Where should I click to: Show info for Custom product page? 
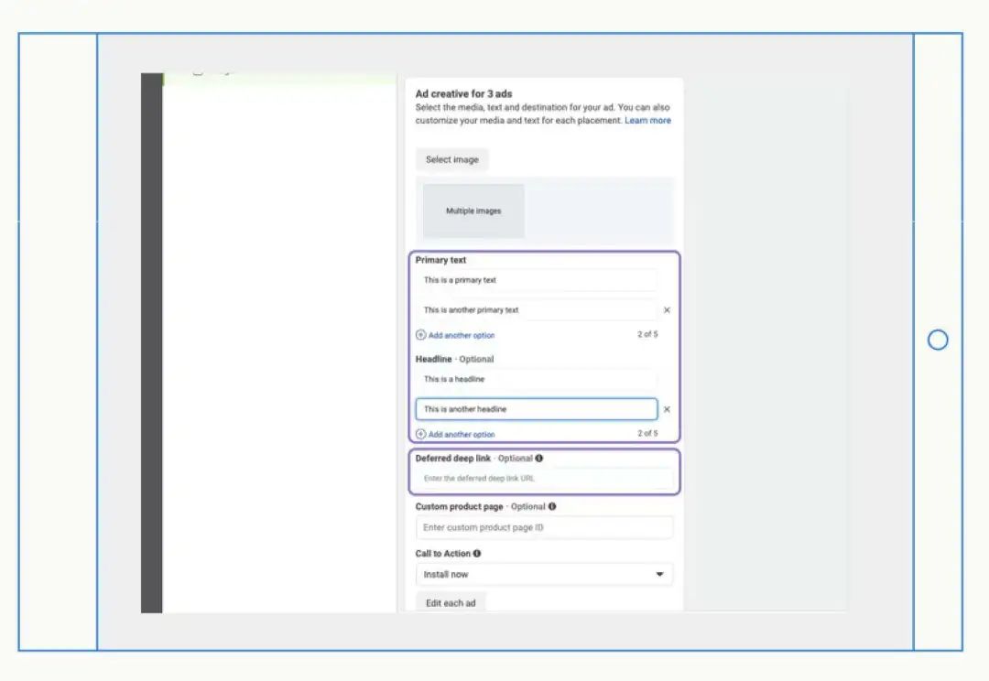[552, 506]
